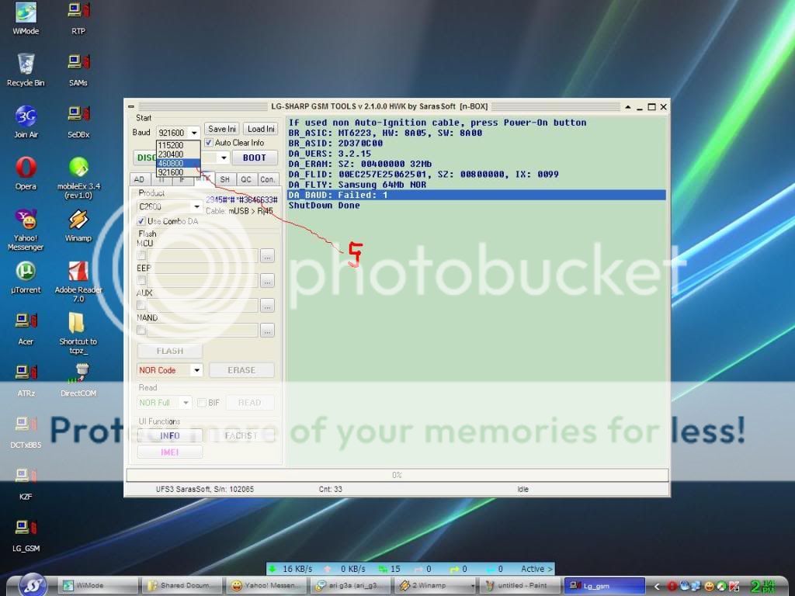Open Adobe Reader 7.0 icon
Viewport: 795px width, 596px height.
(78, 281)
